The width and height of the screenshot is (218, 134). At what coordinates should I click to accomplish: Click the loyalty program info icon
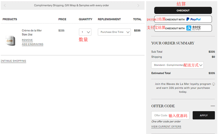click(214, 84)
